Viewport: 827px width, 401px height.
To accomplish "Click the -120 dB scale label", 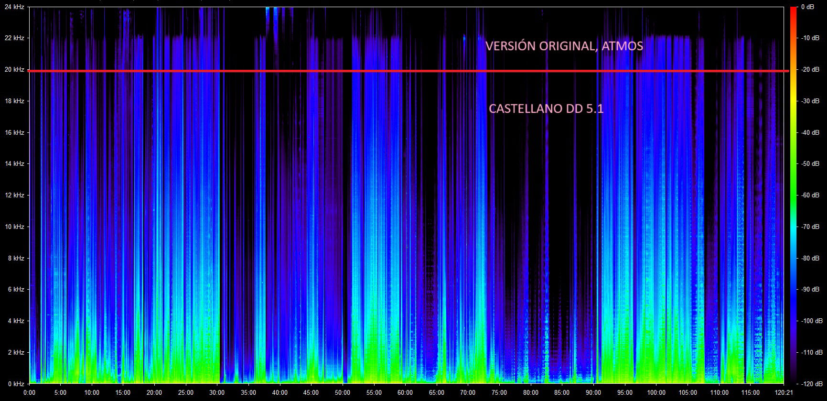I will click(x=811, y=384).
